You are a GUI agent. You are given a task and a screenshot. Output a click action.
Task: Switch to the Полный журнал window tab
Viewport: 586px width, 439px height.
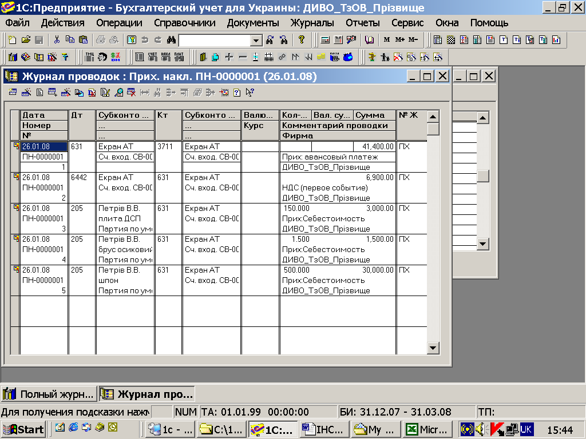click(49, 394)
